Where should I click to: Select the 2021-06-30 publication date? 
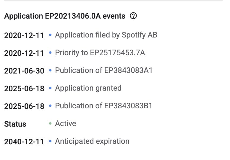[24, 71]
